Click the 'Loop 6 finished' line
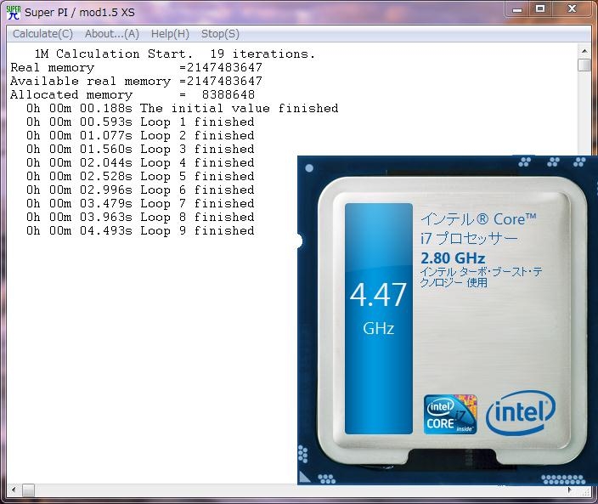This screenshot has height=504, width=598. (140, 190)
